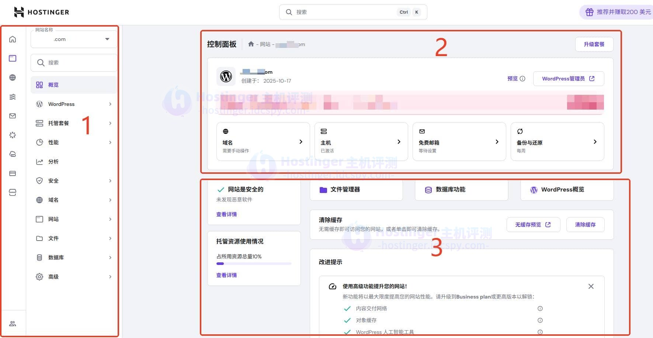Select 概览 in the sidebar menu
This screenshot has height=338, width=653.
(x=74, y=85)
